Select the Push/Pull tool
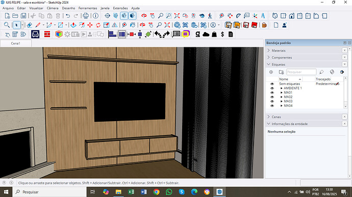Screen dimensions: 352x197 pyautogui.click(x=73, y=25)
